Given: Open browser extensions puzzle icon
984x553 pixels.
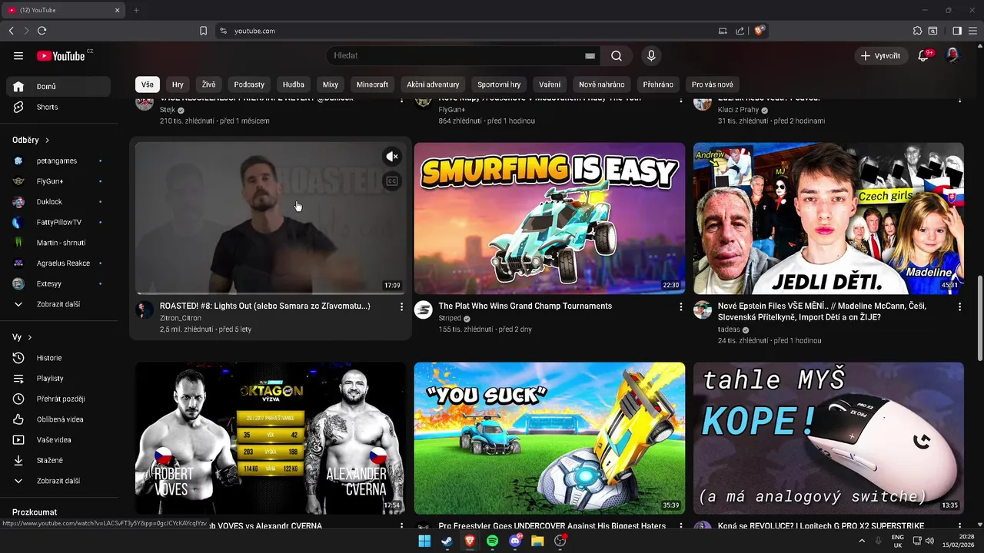Looking at the screenshot, I should pyautogui.click(x=917, y=31).
